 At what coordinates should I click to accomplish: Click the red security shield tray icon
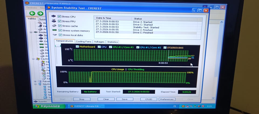(x=203, y=106)
